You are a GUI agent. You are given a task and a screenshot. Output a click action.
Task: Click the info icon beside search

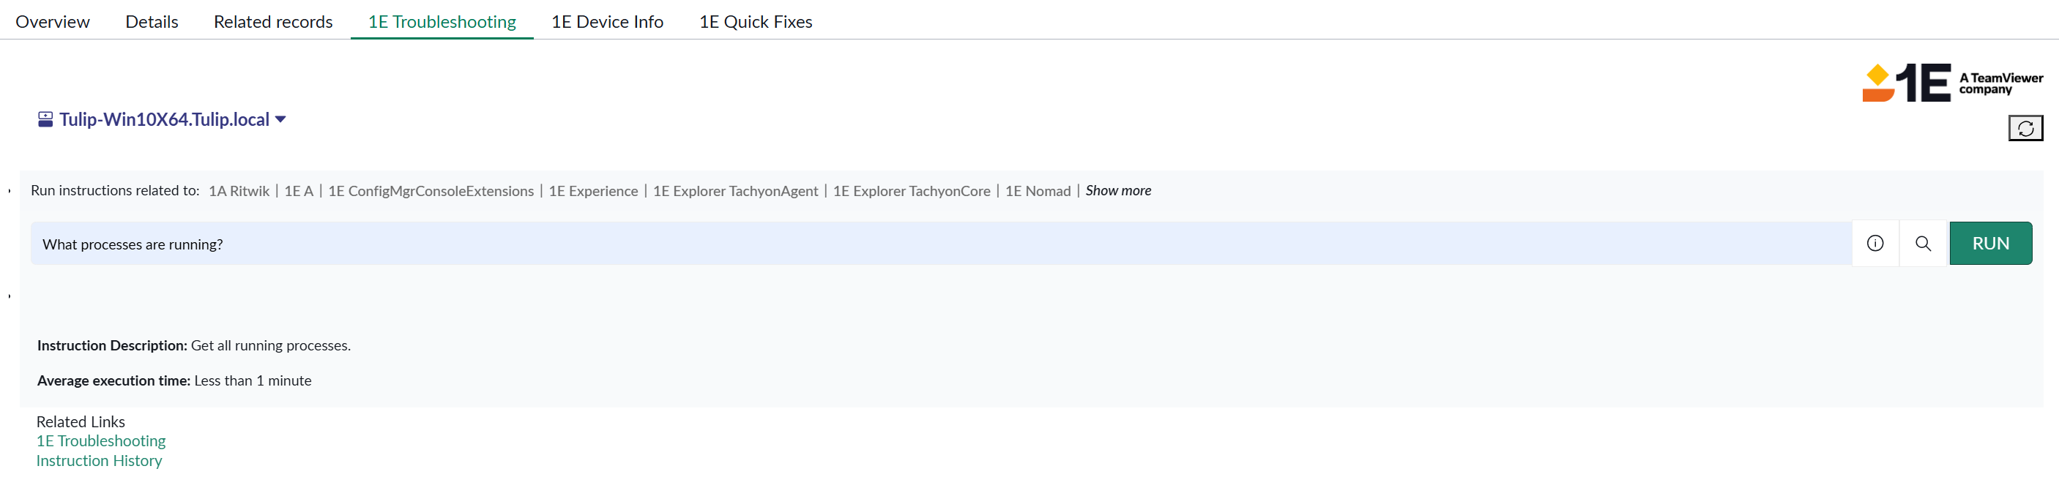[x=1874, y=244]
